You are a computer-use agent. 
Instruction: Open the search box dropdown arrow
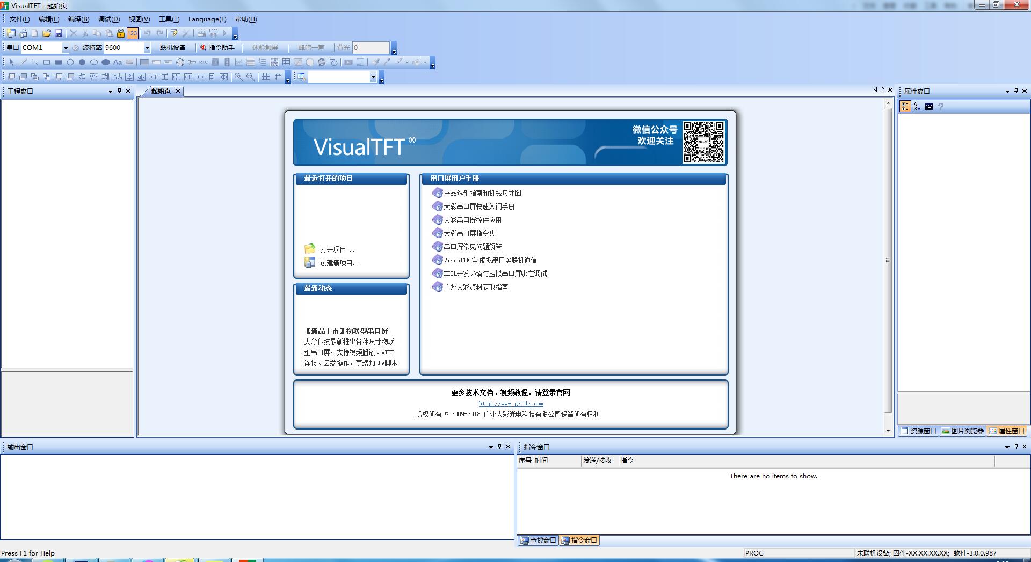(x=374, y=77)
